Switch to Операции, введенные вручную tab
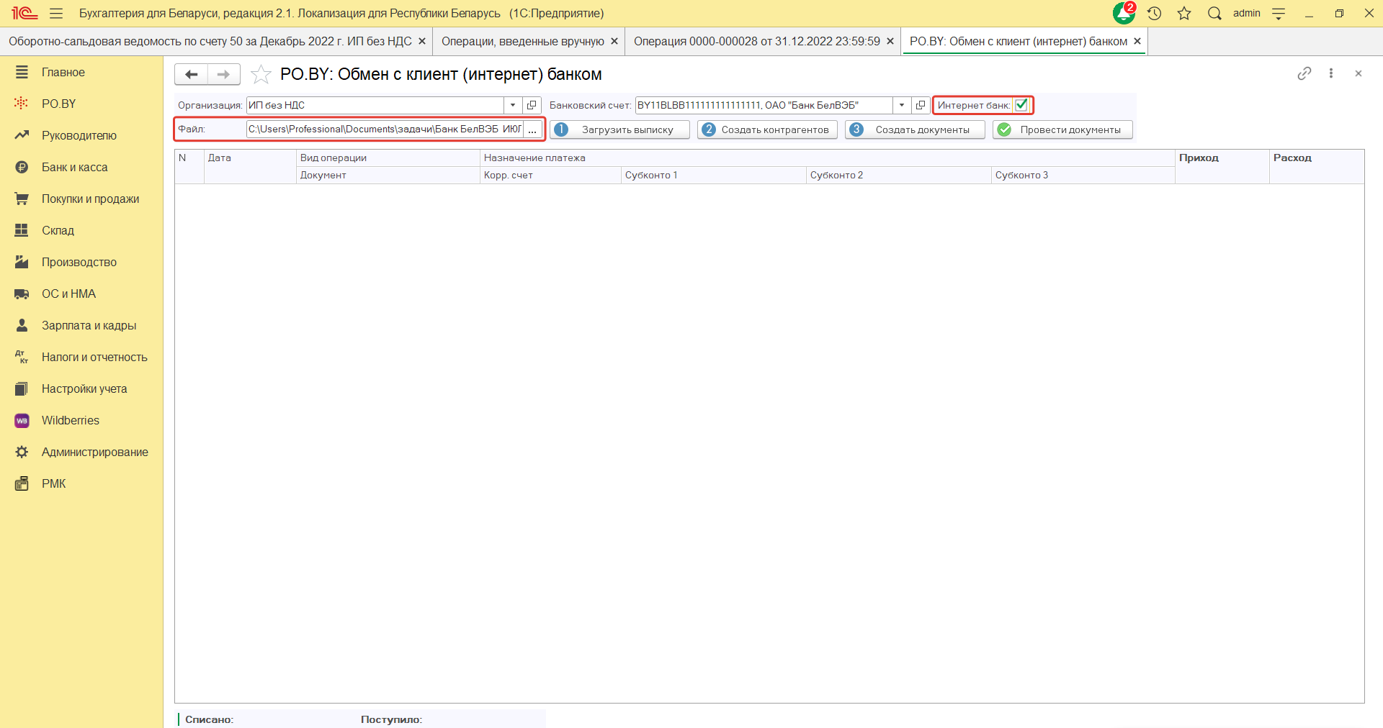The image size is (1383, 728). (522, 42)
